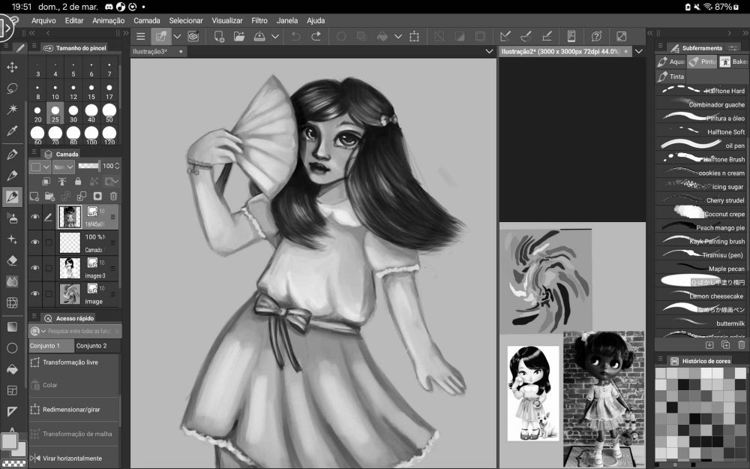Select the Eraser tool

12,260
